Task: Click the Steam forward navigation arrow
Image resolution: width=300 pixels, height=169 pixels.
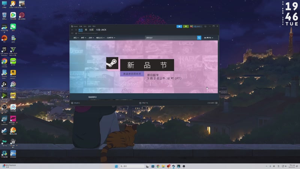Action: tap(76, 30)
